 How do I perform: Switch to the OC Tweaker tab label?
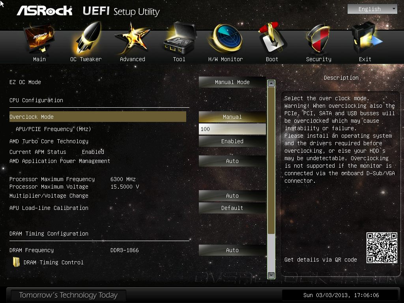pos(86,59)
